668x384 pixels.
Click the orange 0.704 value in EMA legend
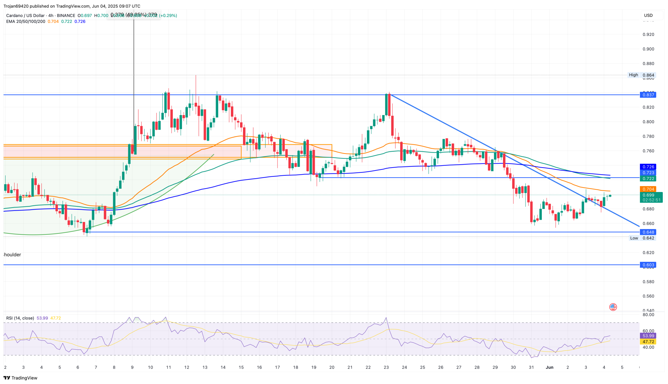click(53, 22)
